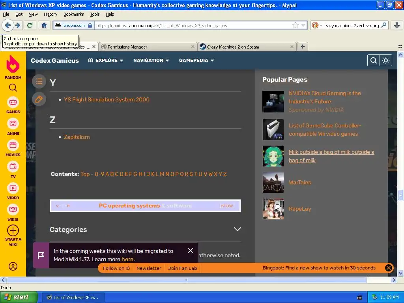Open the Wikis section in Fandom sidebar
The image size is (404, 303).
(x=13, y=213)
